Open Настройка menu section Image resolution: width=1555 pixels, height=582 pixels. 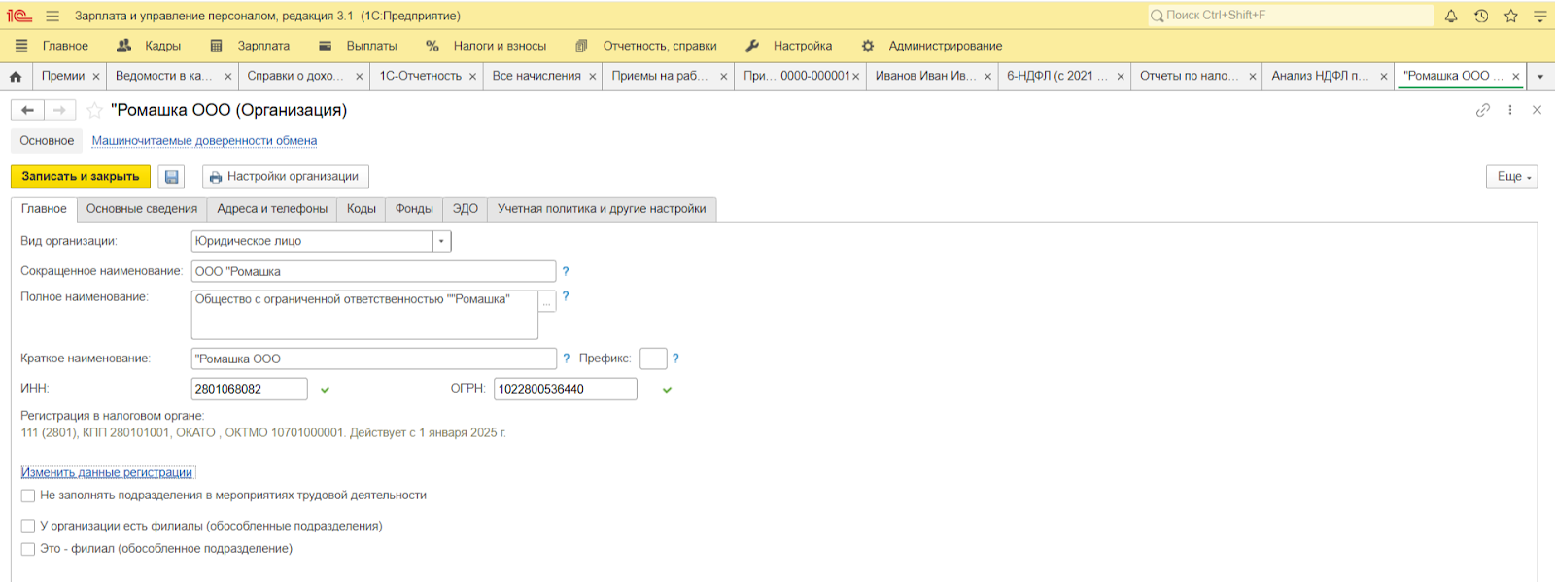[x=789, y=46]
